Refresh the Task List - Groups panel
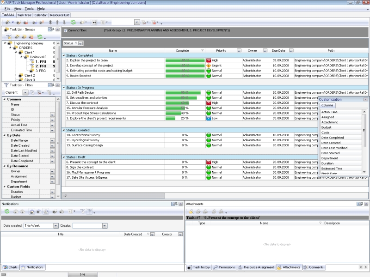 pos(40,37)
